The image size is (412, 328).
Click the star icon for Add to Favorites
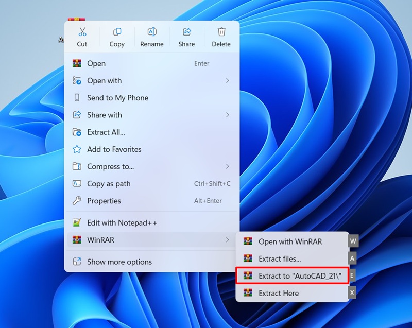coord(77,149)
